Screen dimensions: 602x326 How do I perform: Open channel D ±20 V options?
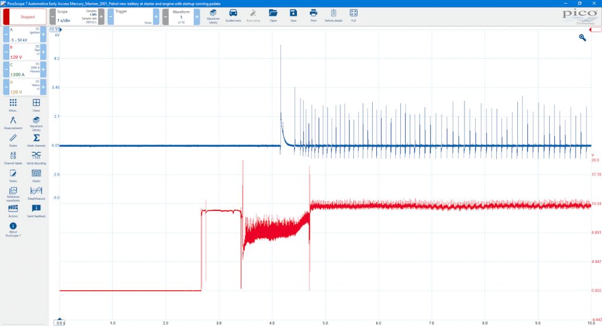pyautogui.click(x=25, y=88)
